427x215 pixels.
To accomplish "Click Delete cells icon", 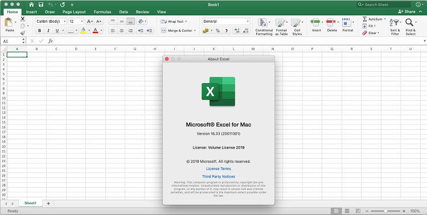I will tap(331, 22).
